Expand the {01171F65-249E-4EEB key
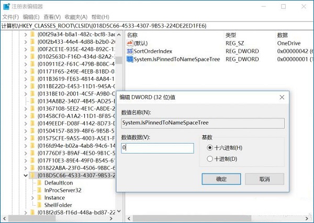This screenshot has width=314, height=223. click(26, 72)
